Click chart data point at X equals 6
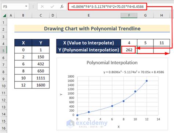 [112, 106]
